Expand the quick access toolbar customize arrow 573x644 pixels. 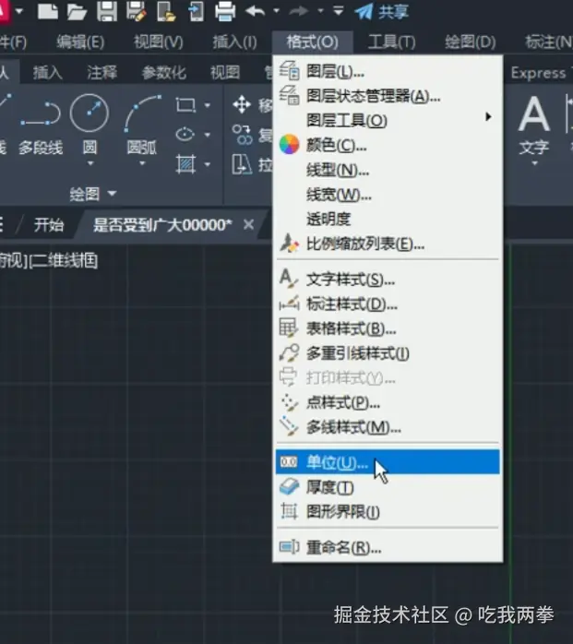pos(338,11)
